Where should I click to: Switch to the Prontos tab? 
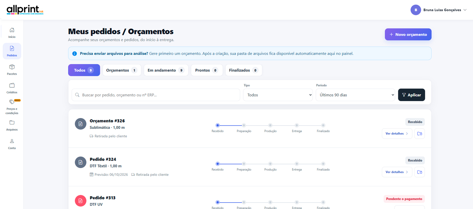(x=207, y=70)
